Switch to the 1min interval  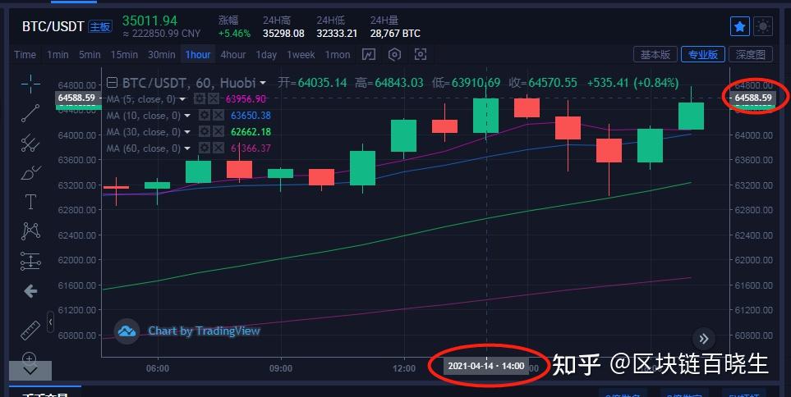[x=57, y=54]
